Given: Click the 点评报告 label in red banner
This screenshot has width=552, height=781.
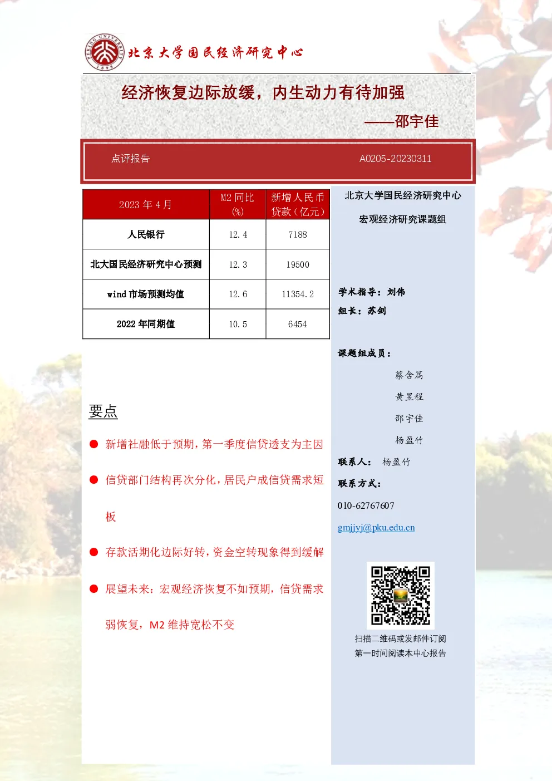Looking at the screenshot, I should coord(131,159).
